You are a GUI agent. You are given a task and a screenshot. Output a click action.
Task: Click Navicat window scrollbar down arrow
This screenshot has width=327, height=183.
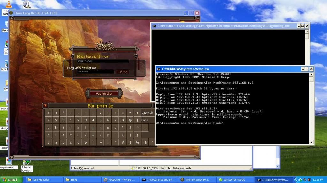(x=278, y=166)
